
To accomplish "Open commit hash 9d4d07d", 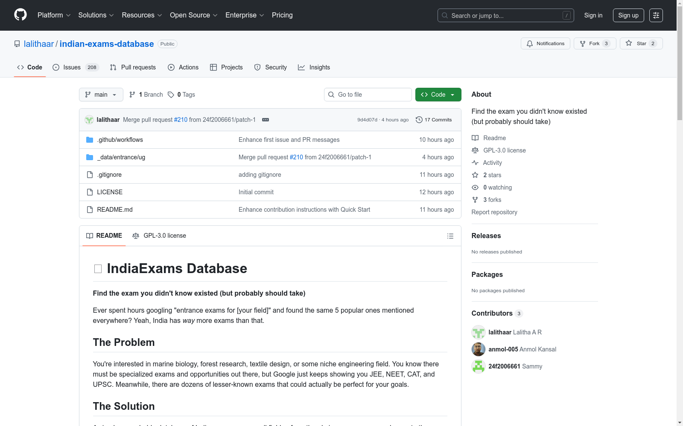I will click(x=367, y=120).
